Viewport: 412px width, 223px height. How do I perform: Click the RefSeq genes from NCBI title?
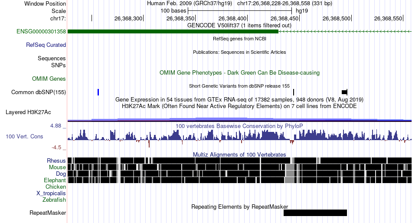pos(239,39)
